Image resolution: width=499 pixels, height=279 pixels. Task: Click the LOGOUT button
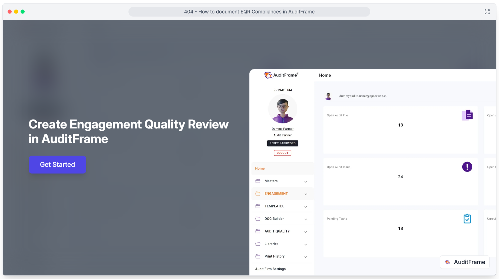tap(282, 153)
